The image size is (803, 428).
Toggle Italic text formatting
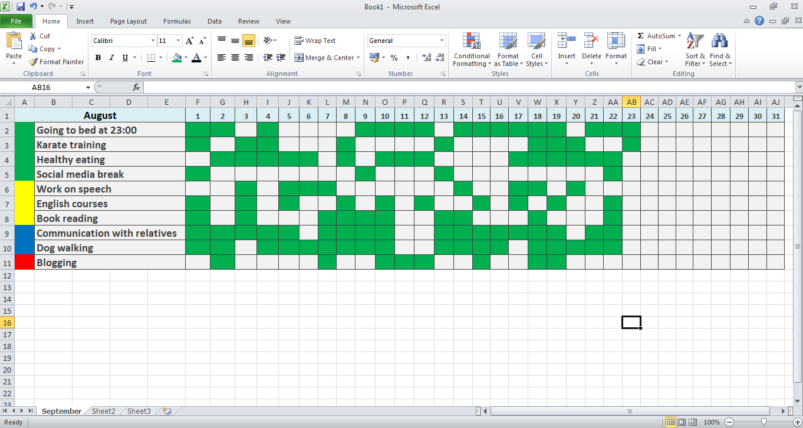coord(111,58)
